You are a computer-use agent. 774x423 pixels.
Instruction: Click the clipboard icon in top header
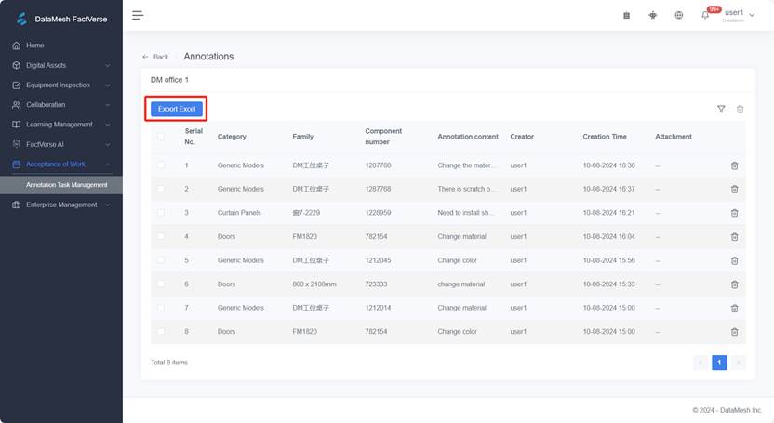coord(626,15)
